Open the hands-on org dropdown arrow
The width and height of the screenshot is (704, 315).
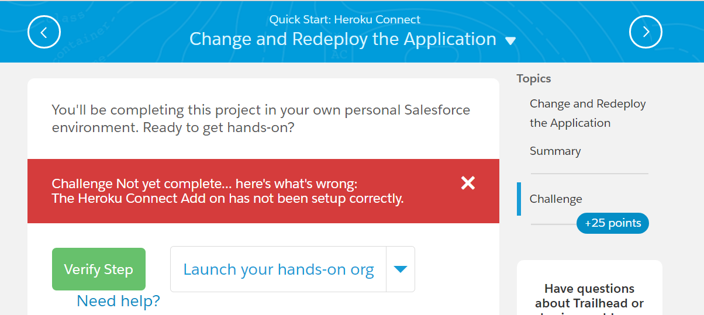[401, 269]
